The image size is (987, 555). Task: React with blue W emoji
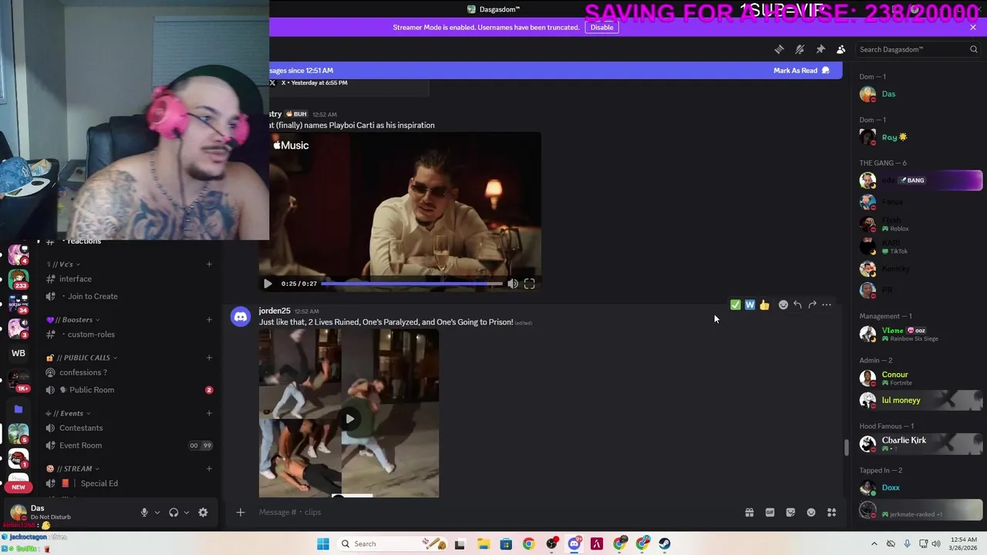tap(750, 305)
